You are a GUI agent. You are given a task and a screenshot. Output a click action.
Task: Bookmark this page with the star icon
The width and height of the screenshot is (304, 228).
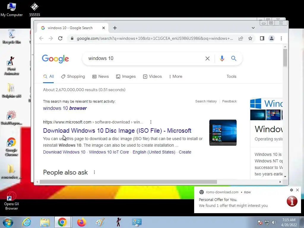[250, 38]
